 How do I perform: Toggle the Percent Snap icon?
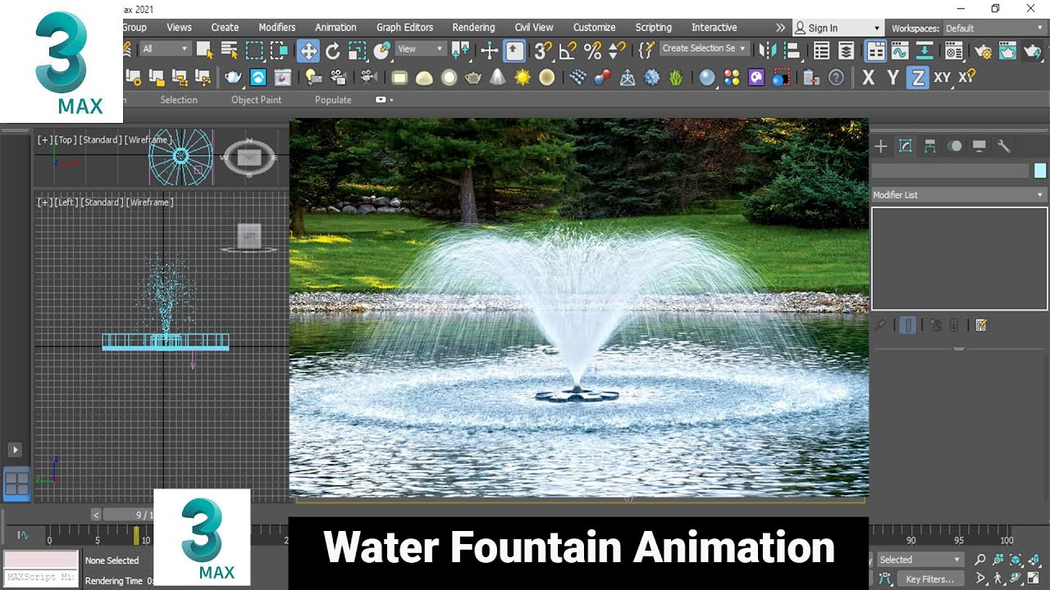tap(592, 52)
